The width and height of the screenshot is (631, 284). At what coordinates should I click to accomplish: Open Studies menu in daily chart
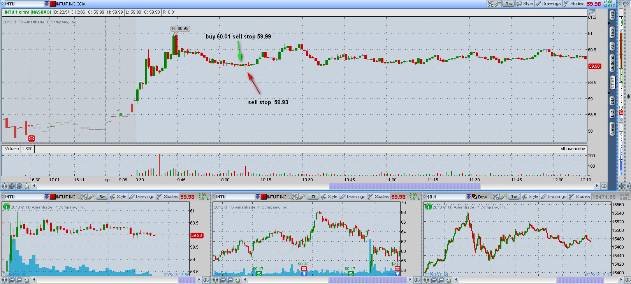pyautogui.click(x=378, y=197)
